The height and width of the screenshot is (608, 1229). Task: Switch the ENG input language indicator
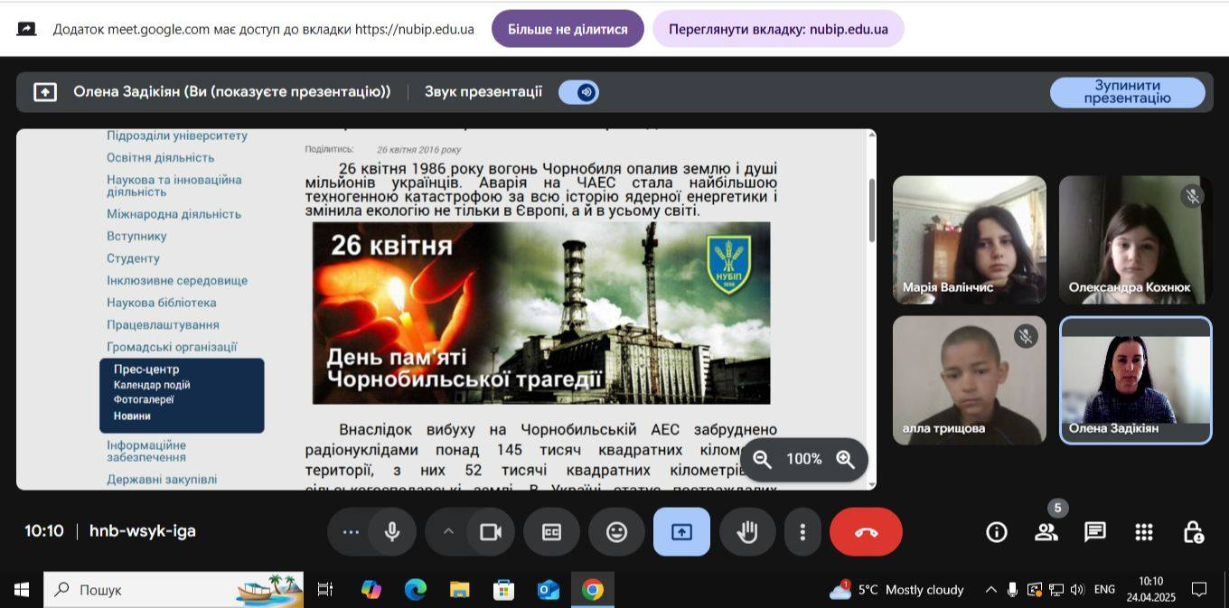coord(1104,590)
